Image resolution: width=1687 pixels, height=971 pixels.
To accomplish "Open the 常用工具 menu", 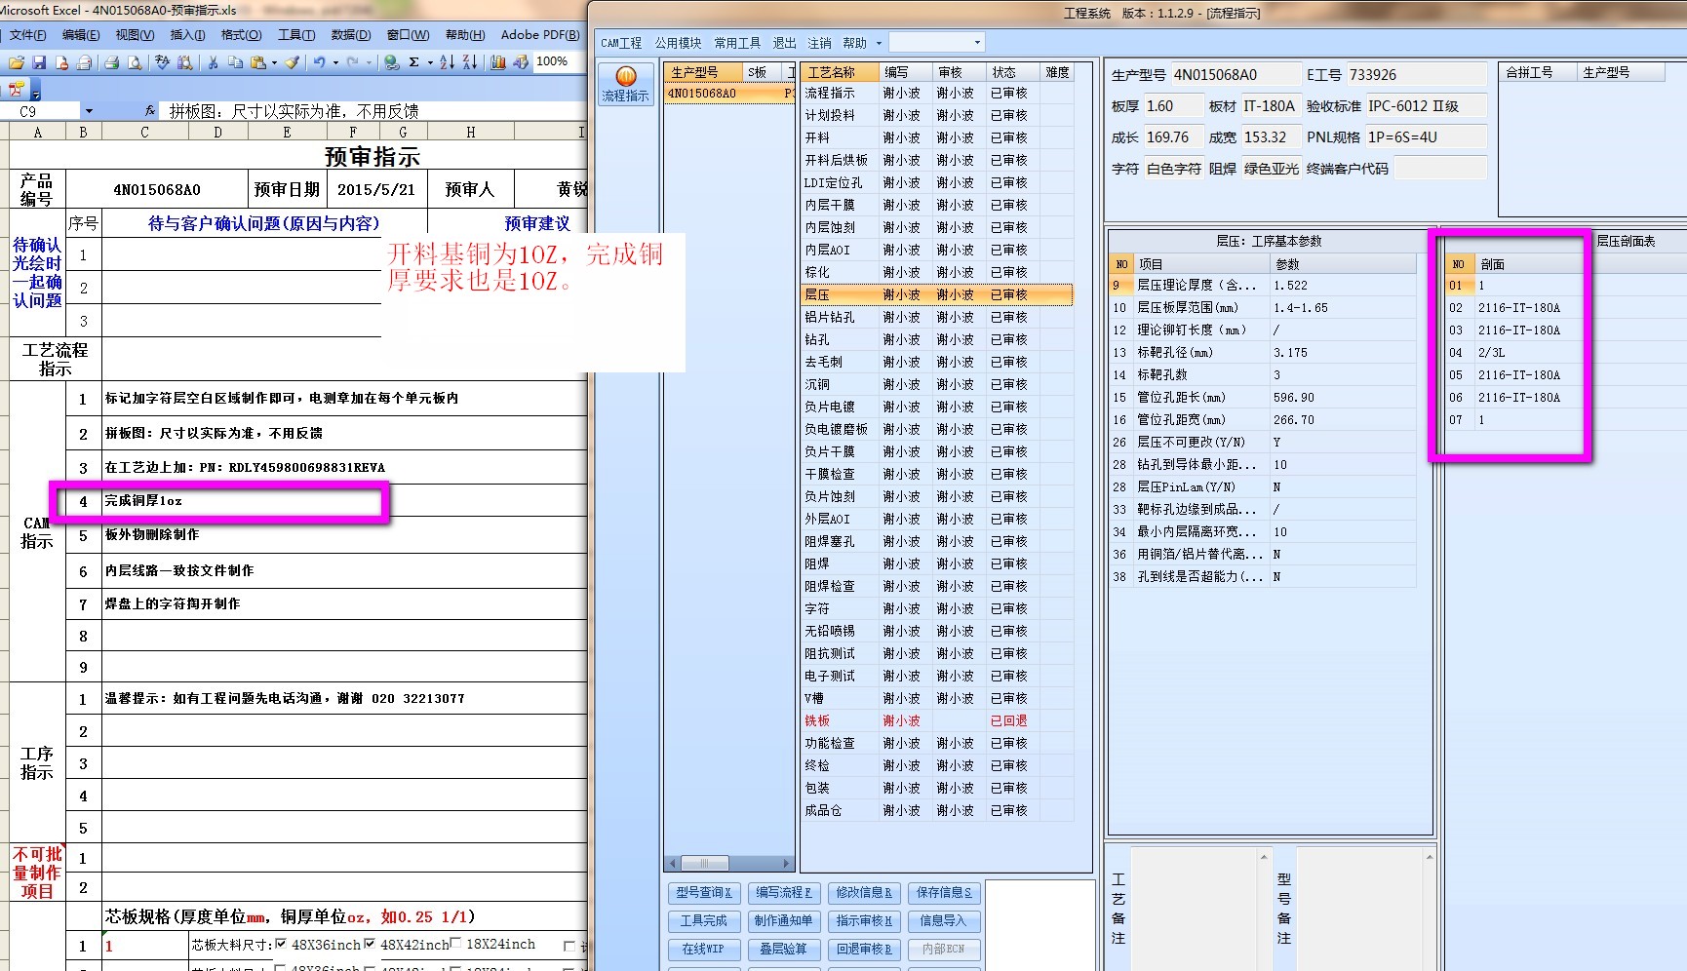I will [x=737, y=43].
